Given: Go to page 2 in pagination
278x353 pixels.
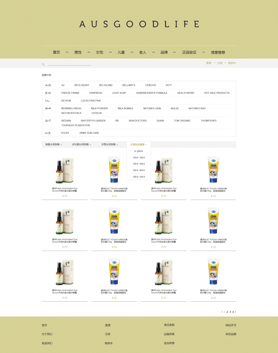Looking at the screenshot, I should coord(227,312).
